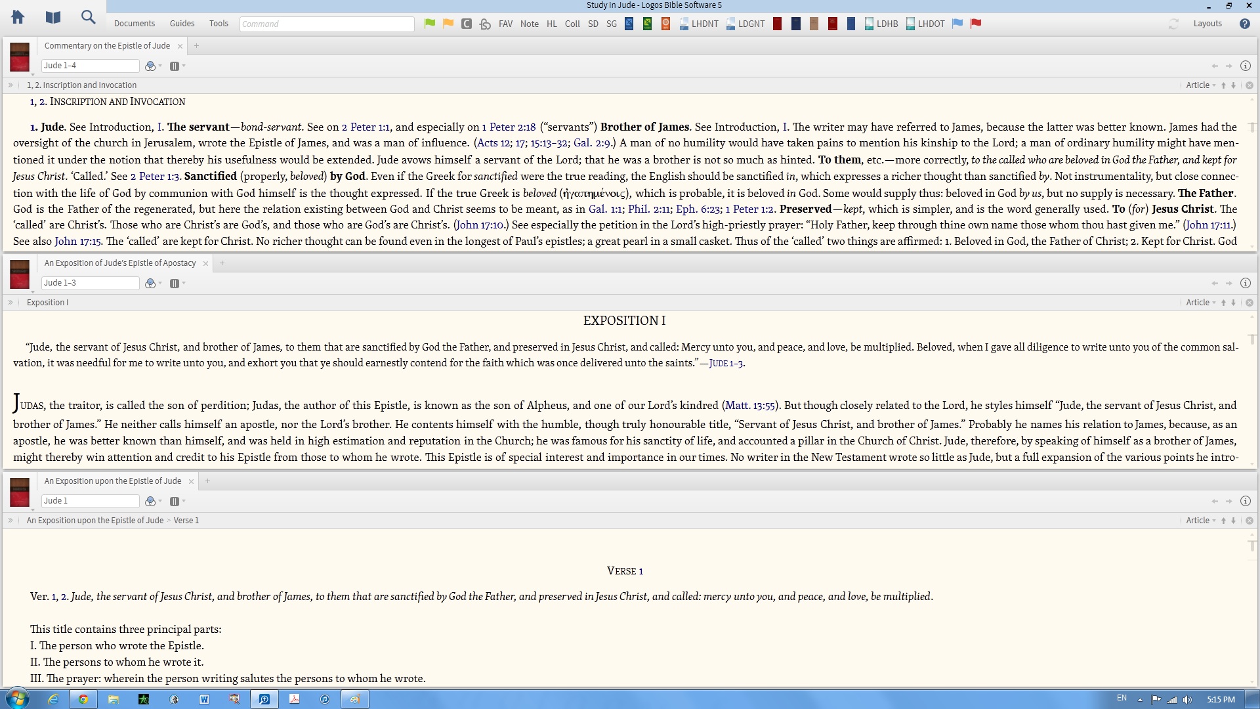The image size is (1260, 709).
Task: Expand the Article navigation dropdown in top panel
Action: click(x=1200, y=85)
